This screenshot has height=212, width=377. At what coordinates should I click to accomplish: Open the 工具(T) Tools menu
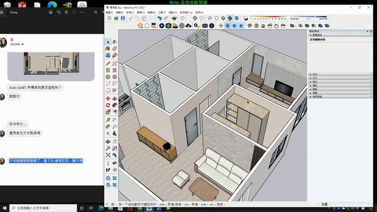[x=161, y=12]
